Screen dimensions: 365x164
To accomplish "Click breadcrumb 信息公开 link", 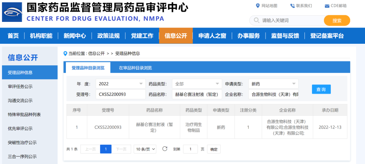I will pos(96,54).
